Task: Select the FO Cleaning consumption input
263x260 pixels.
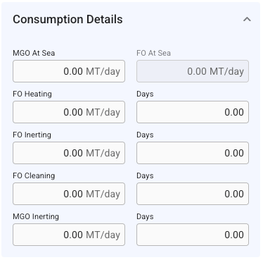Action: click(69, 194)
